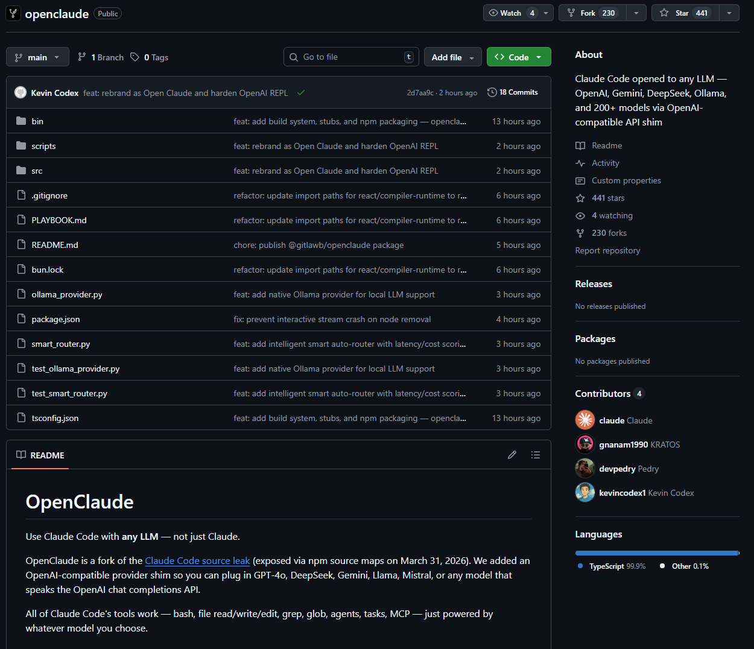Click the commit hash 2d7aa9c
754x649 pixels.
point(420,93)
